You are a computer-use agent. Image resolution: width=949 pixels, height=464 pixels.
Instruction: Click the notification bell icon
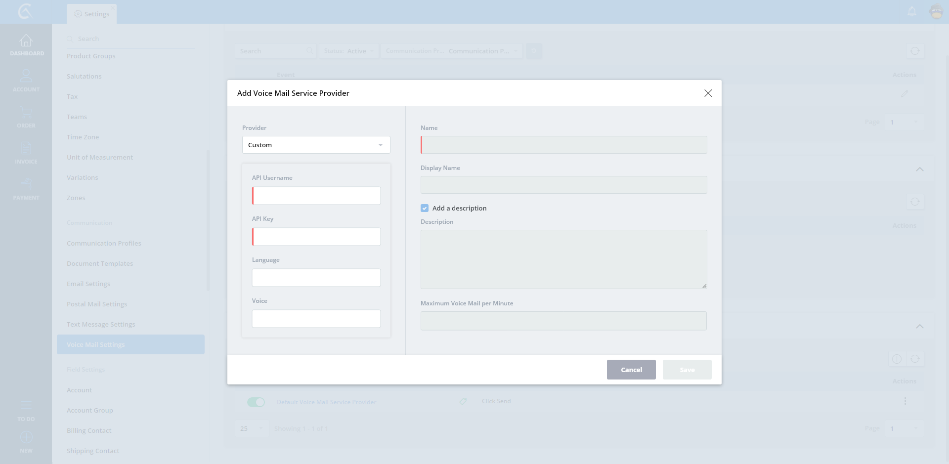[x=912, y=11]
